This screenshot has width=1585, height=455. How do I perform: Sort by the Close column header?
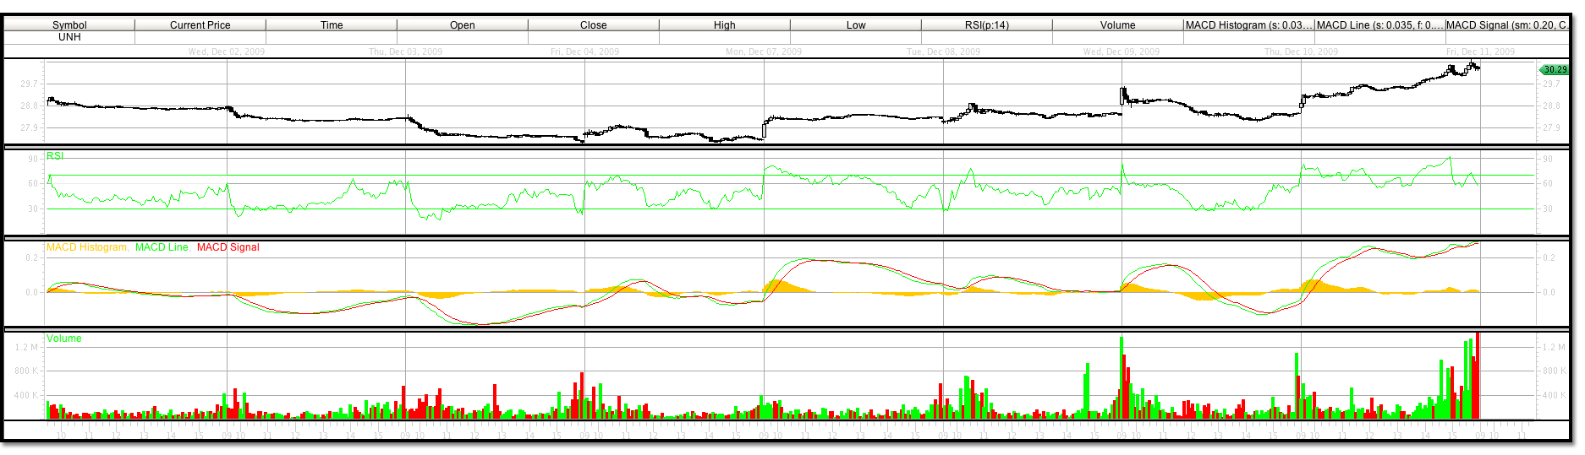point(594,25)
